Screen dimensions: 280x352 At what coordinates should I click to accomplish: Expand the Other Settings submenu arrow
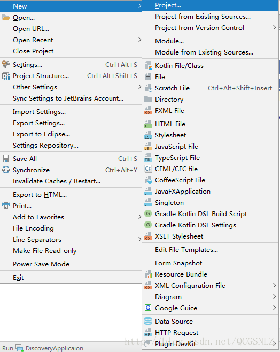tap(139, 87)
